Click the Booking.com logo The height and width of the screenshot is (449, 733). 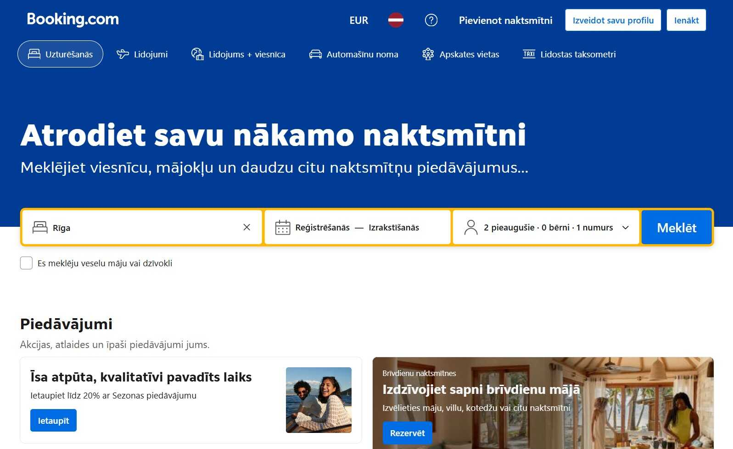point(73,19)
